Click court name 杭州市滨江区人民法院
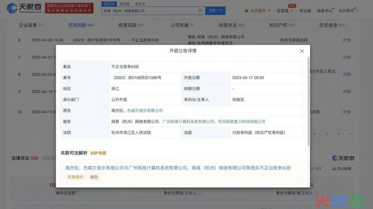 coord(131,133)
